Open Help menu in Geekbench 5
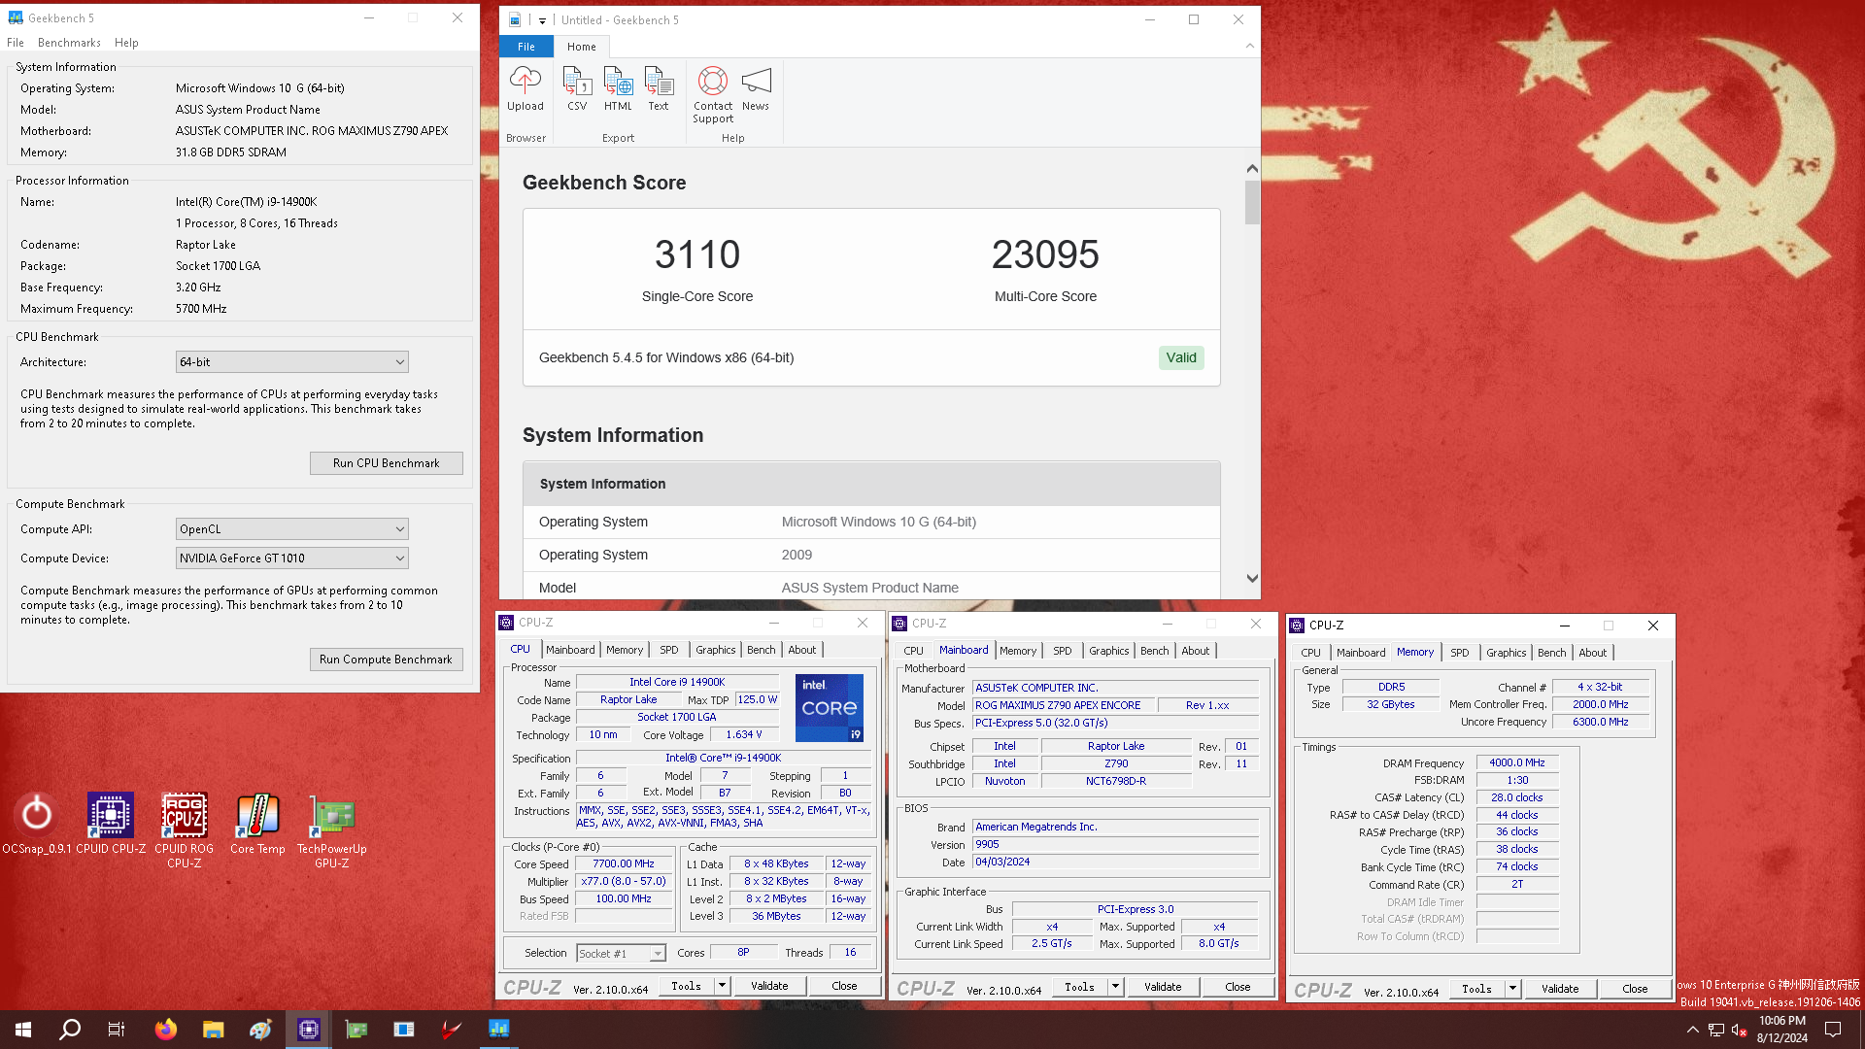 coord(126,43)
